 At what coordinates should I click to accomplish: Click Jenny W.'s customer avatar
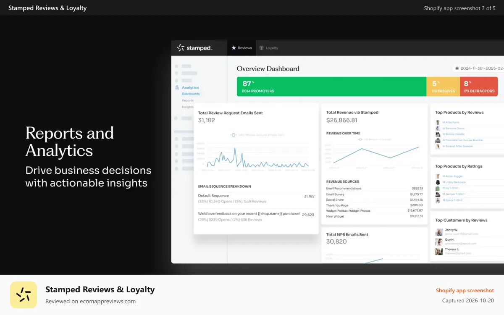[439, 232]
